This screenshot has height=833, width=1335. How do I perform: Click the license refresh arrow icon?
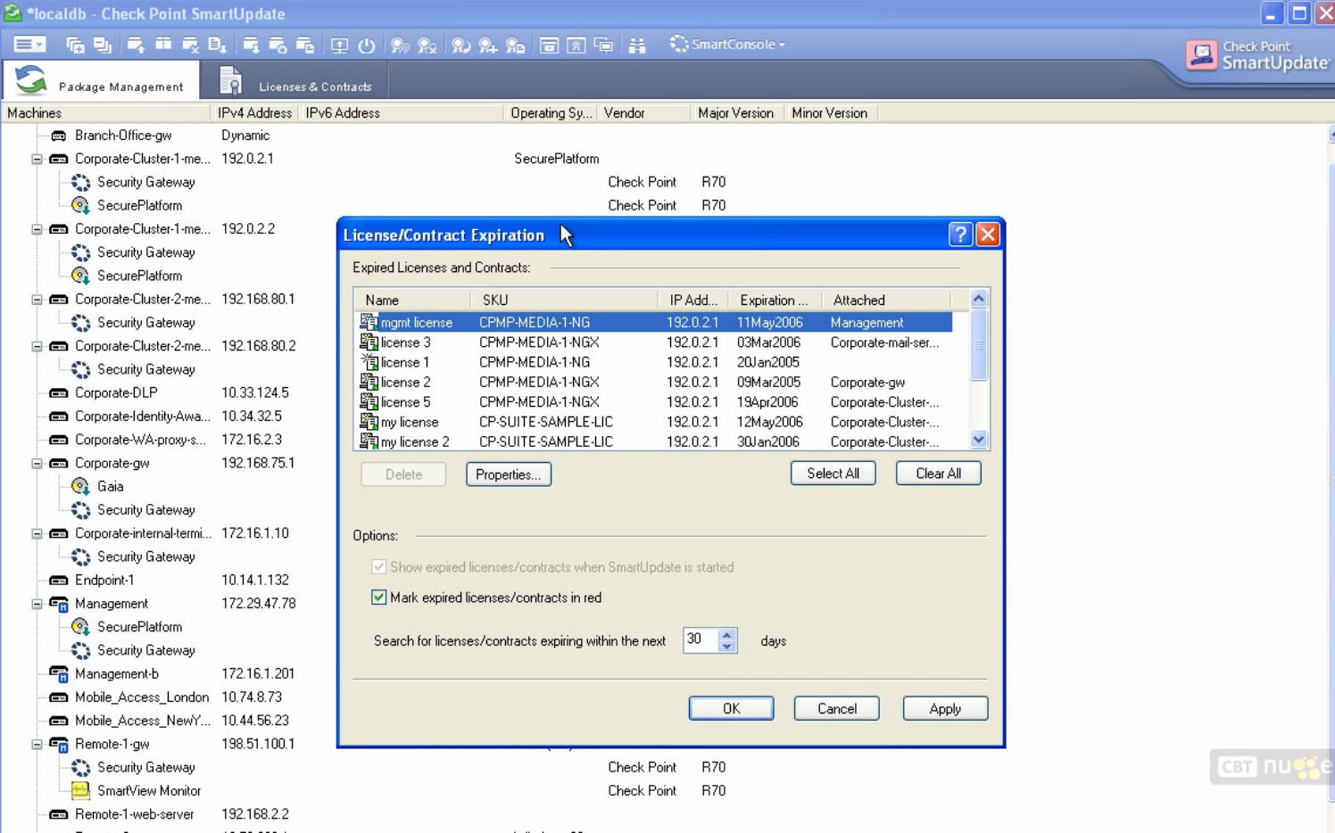pyautogui.click(x=460, y=45)
